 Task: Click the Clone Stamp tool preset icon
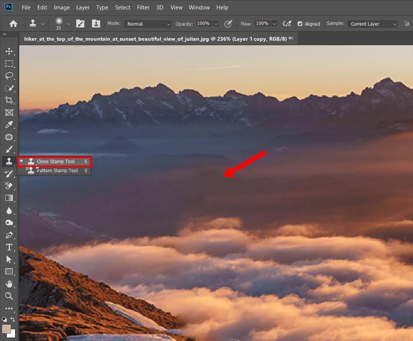(x=33, y=24)
